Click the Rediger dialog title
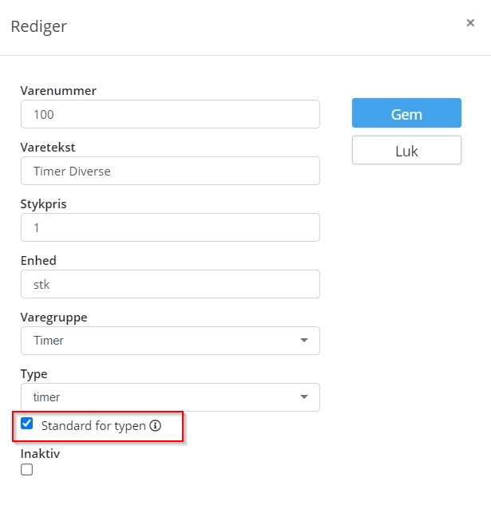491x505 pixels. (x=39, y=26)
